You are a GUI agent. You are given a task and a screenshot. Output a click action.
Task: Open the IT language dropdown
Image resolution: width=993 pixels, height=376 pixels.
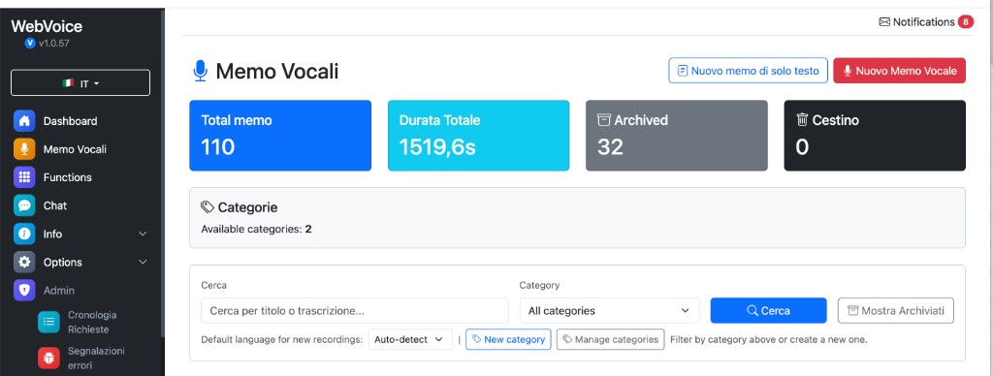point(80,83)
